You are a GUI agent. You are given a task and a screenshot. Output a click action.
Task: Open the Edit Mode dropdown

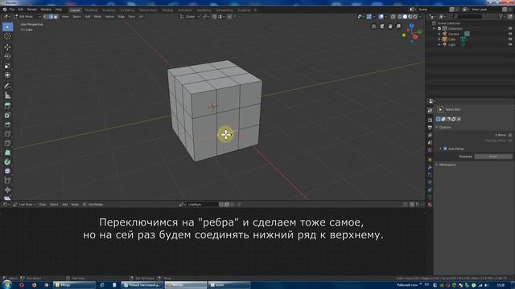pyautogui.click(x=27, y=16)
